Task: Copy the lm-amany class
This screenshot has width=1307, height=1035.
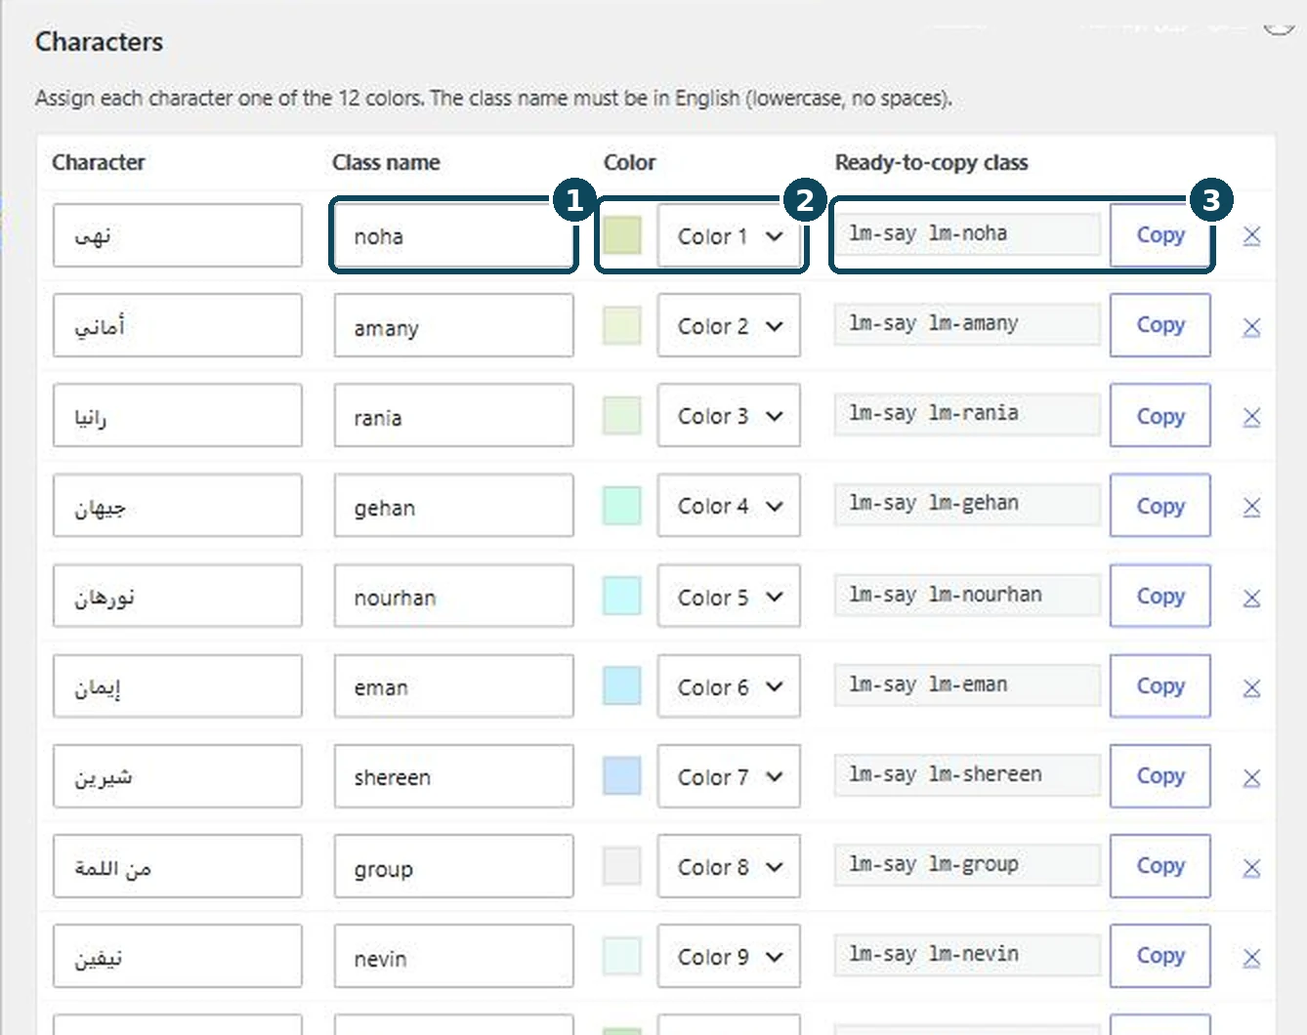Action: click(x=1159, y=325)
